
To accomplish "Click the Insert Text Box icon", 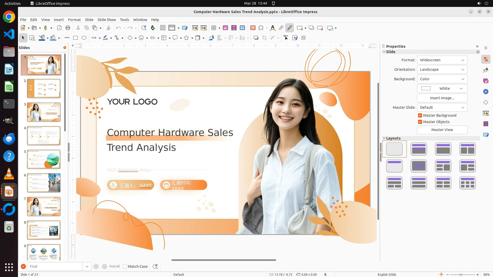I will [253, 28].
